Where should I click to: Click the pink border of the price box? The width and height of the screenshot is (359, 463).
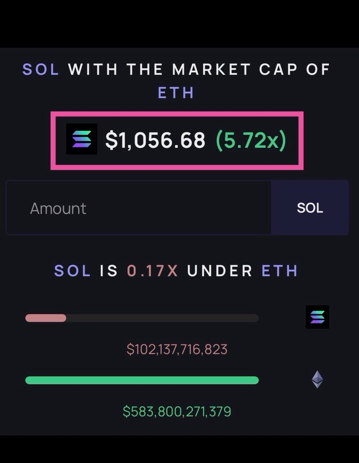177,113
